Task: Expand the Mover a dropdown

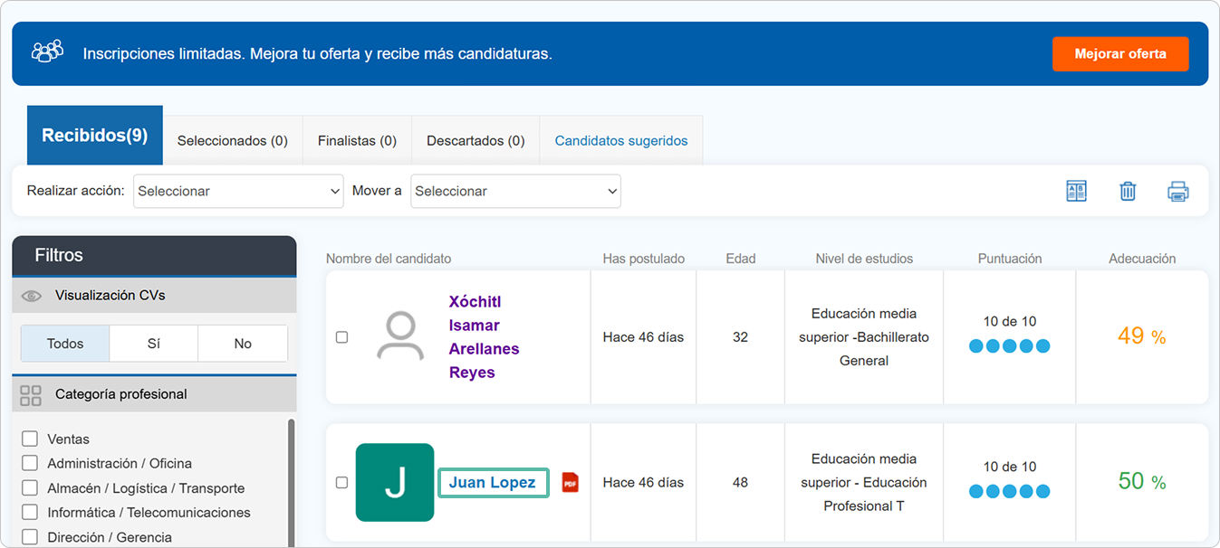Action: (x=515, y=191)
